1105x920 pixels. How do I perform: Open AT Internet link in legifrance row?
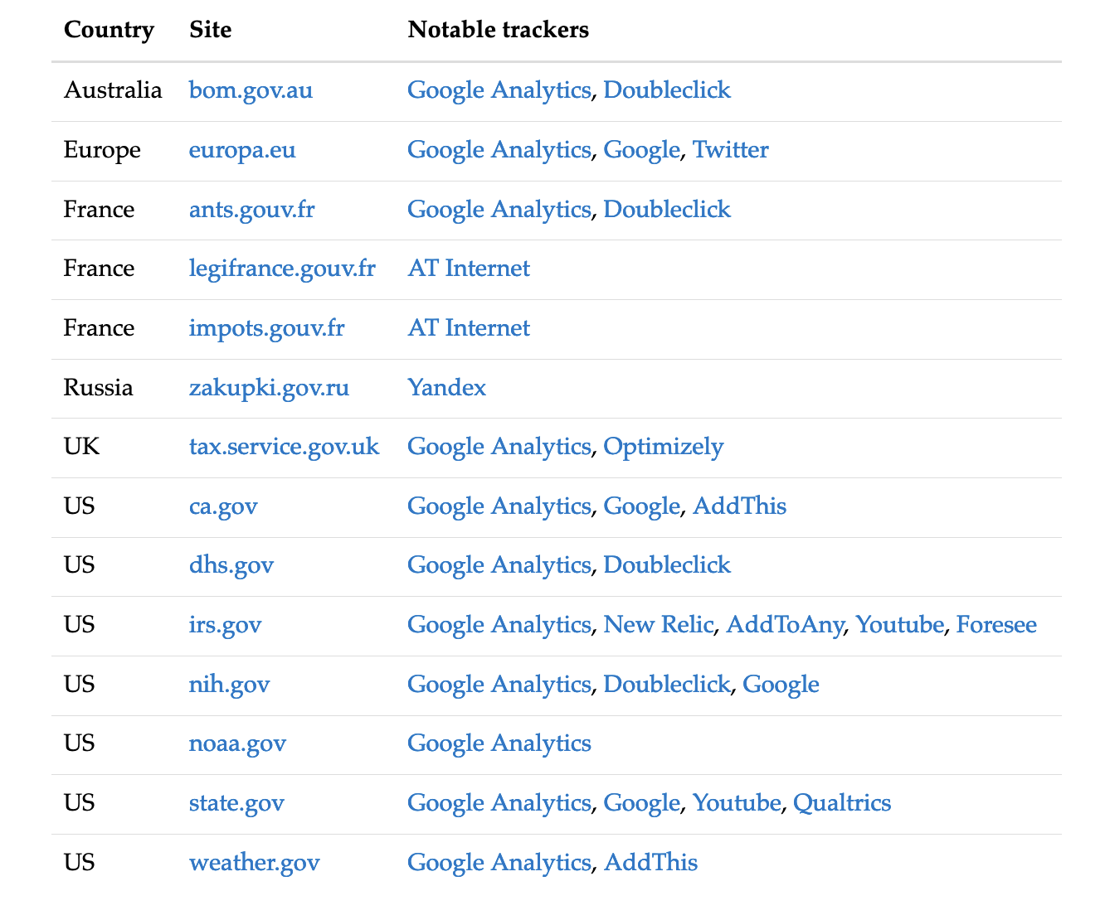point(468,268)
